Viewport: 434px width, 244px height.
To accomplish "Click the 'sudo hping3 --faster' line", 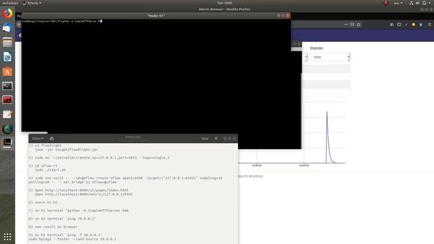I will (73, 239).
